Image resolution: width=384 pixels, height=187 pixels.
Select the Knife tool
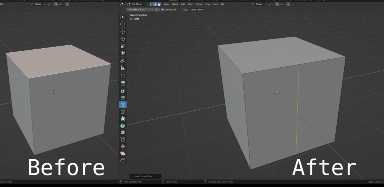(x=123, y=112)
